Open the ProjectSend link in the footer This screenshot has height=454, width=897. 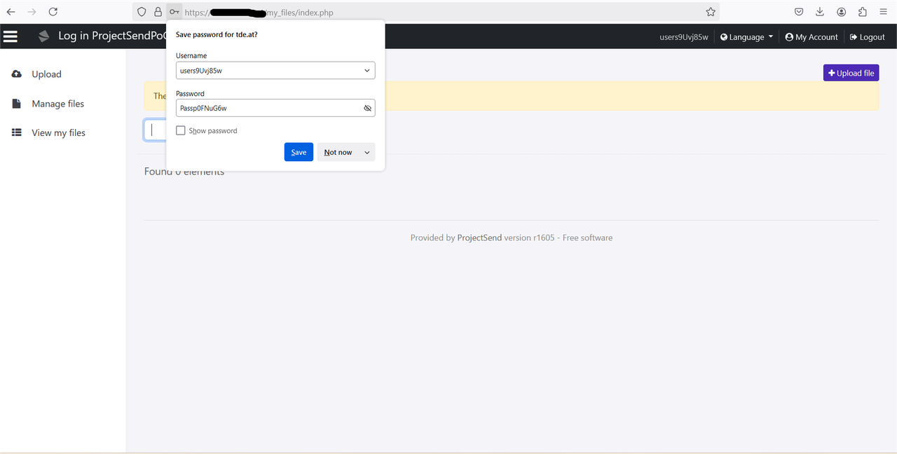479,238
